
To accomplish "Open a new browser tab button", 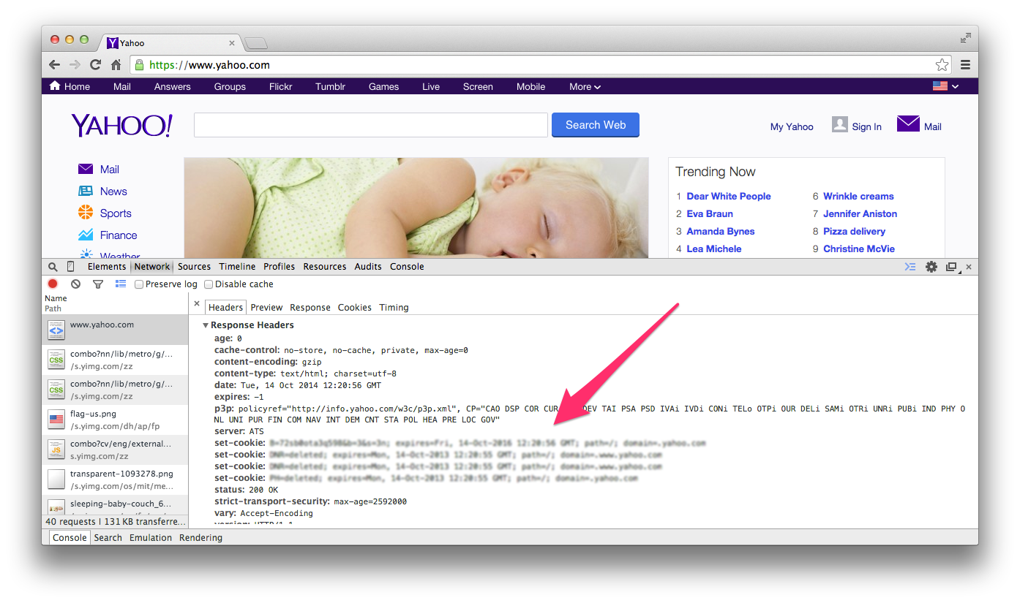I will [256, 43].
